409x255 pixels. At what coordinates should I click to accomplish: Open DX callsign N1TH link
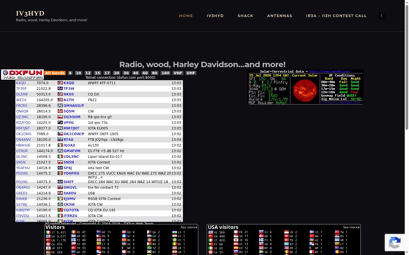pyautogui.click(x=69, y=100)
